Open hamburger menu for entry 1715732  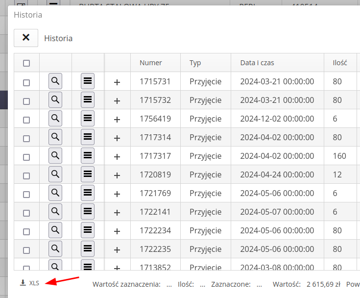(x=88, y=99)
